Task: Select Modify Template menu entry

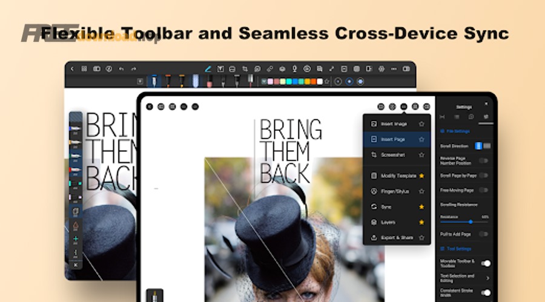Action: (398, 176)
